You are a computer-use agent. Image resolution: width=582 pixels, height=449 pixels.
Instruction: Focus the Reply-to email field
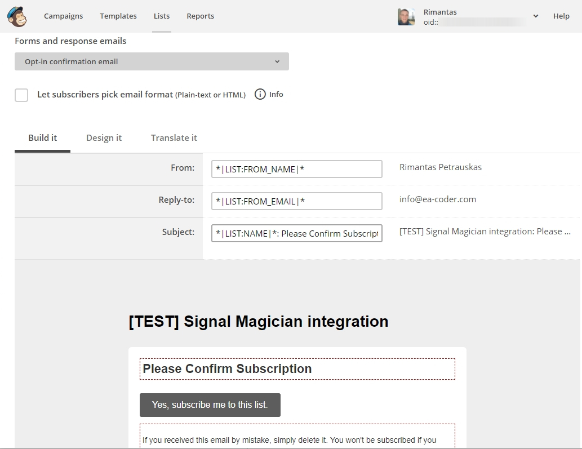[x=296, y=201]
